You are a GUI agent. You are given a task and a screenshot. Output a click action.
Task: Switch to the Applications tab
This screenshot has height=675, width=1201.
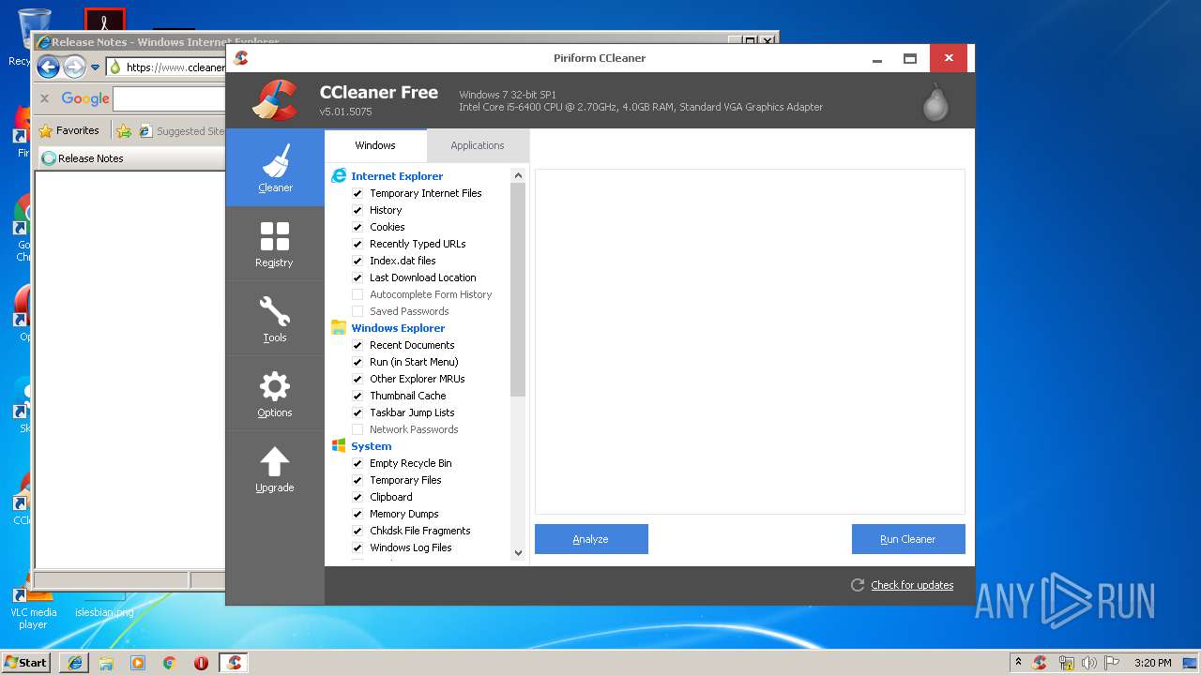pos(478,145)
